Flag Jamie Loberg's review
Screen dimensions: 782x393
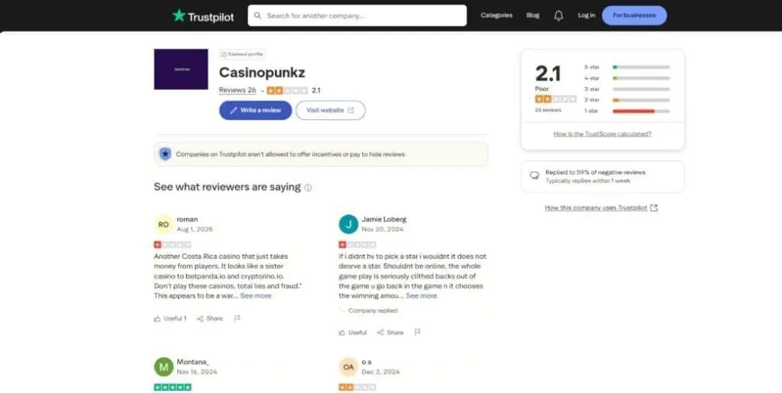coord(417,332)
